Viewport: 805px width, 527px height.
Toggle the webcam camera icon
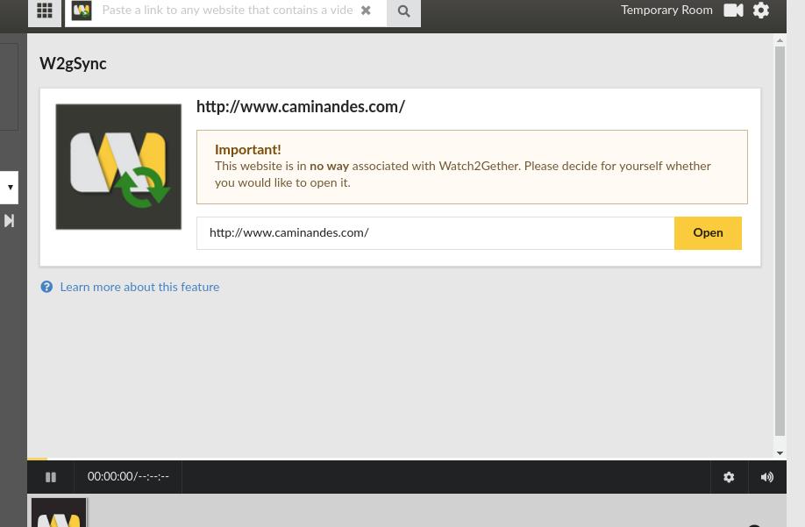(x=733, y=11)
